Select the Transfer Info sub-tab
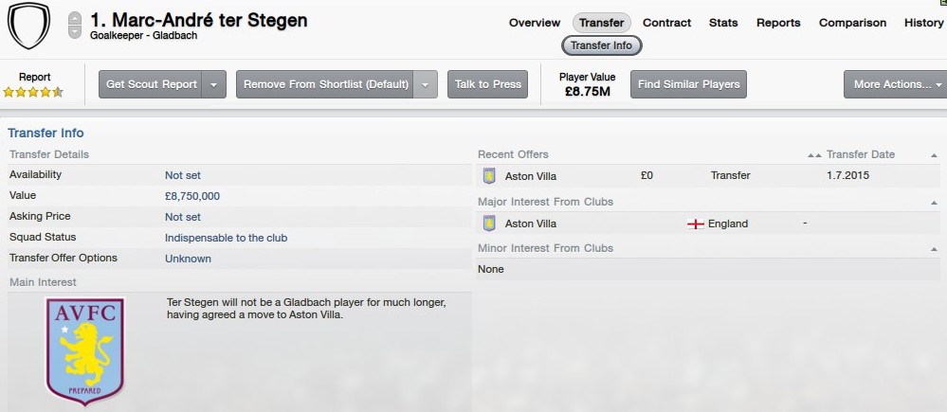947x412 pixels. point(602,45)
